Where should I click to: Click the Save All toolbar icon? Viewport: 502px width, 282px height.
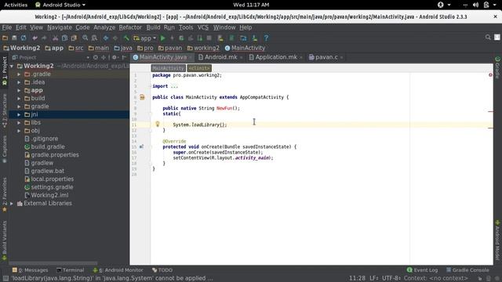14,38
